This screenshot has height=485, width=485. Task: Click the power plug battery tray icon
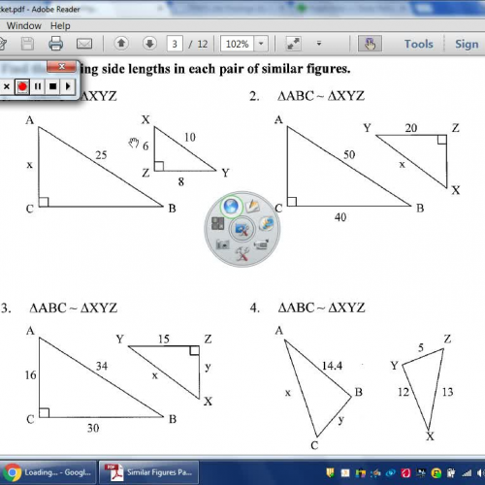[451, 473]
